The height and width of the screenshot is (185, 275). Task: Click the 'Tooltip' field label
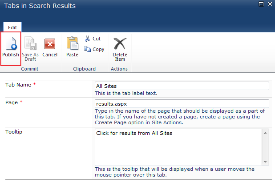(x=14, y=132)
